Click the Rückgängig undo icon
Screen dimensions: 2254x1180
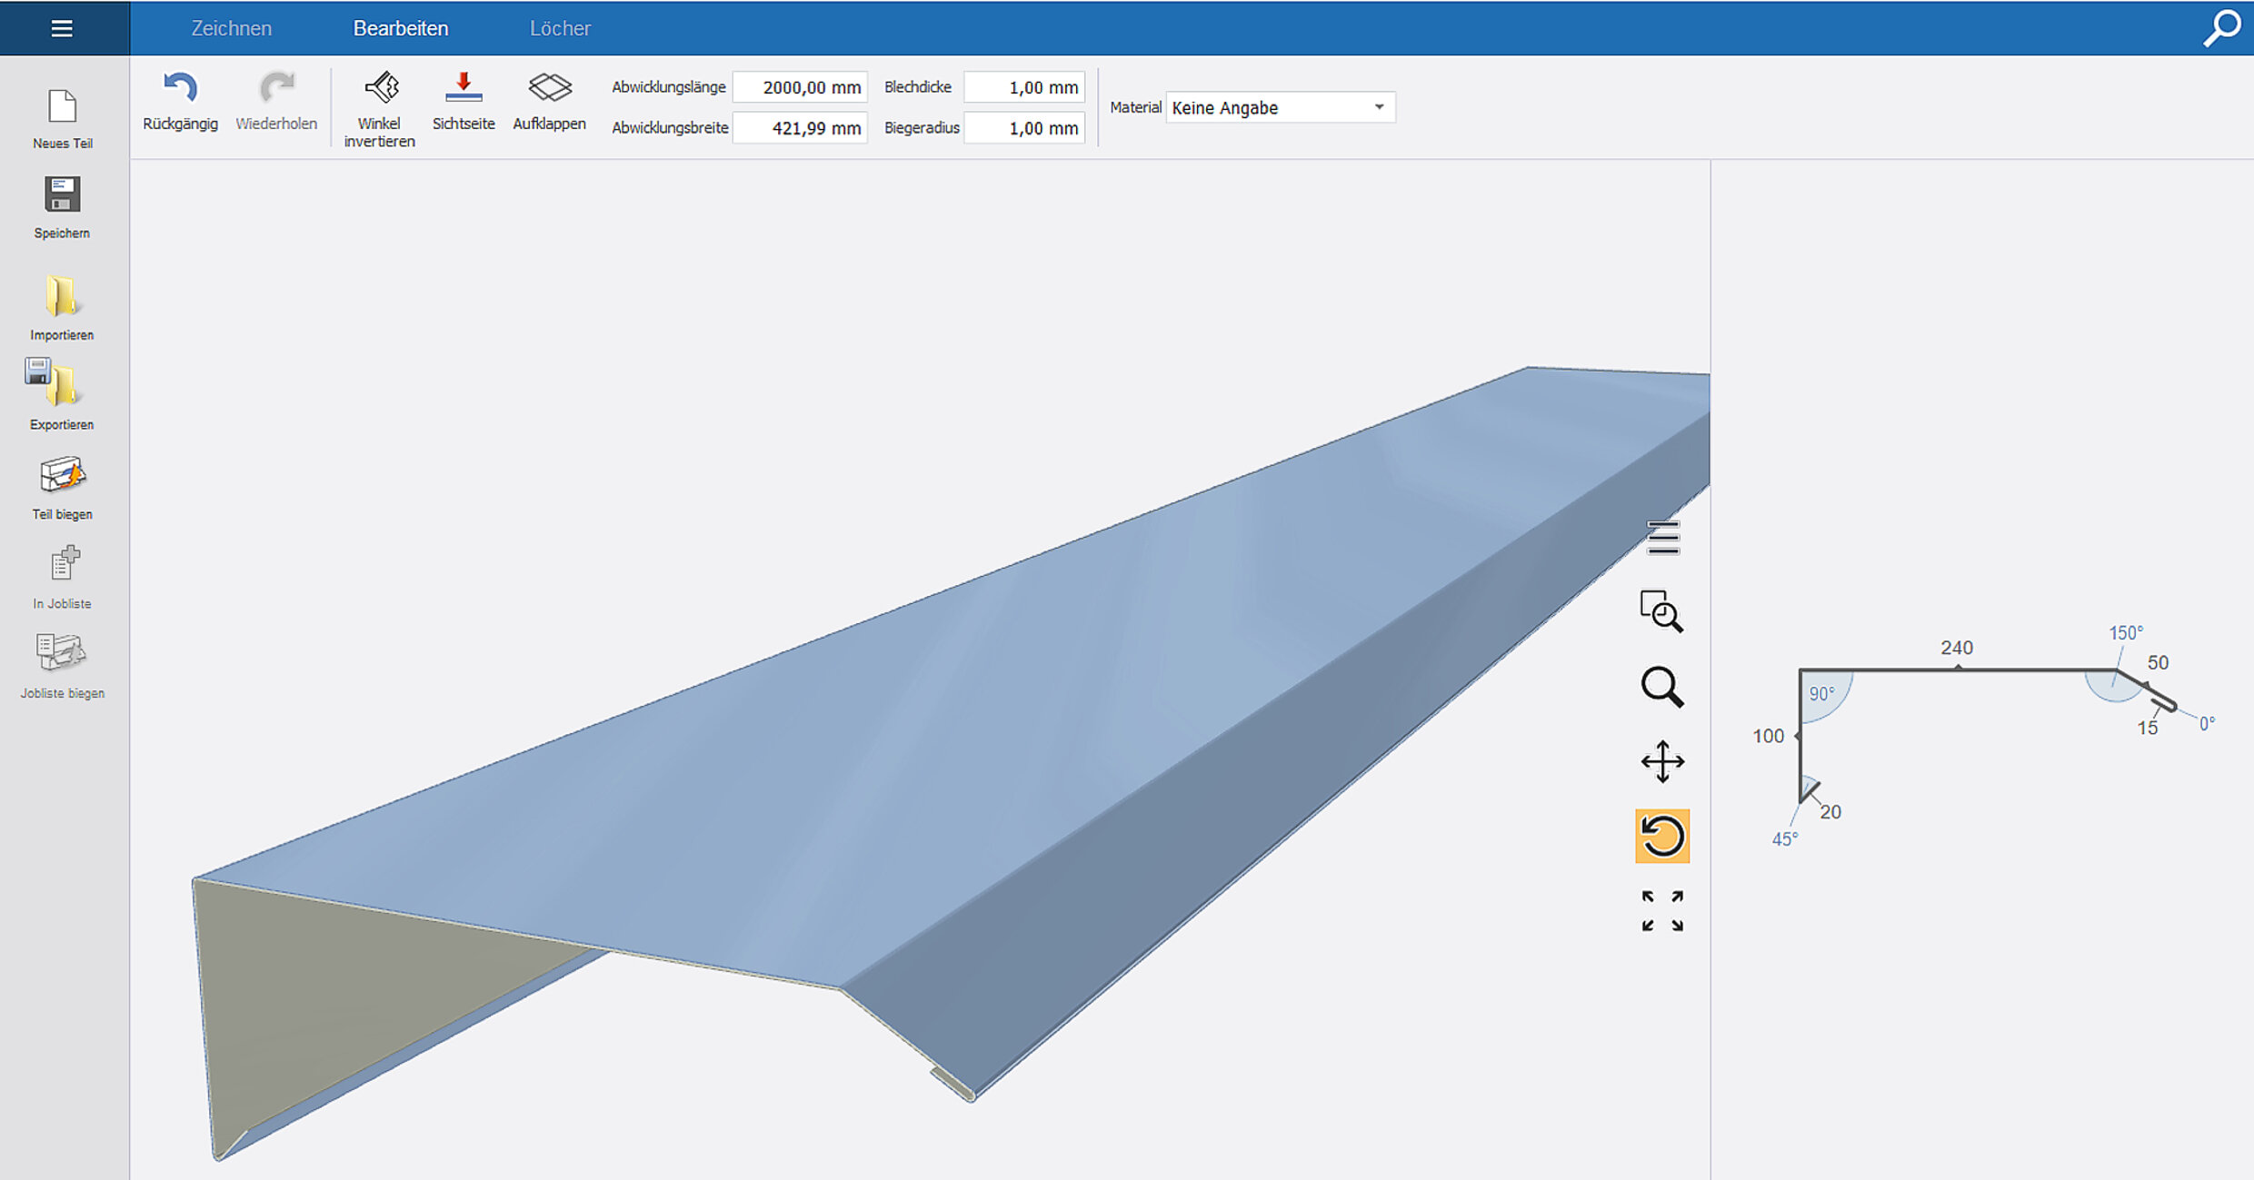(x=180, y=88)
